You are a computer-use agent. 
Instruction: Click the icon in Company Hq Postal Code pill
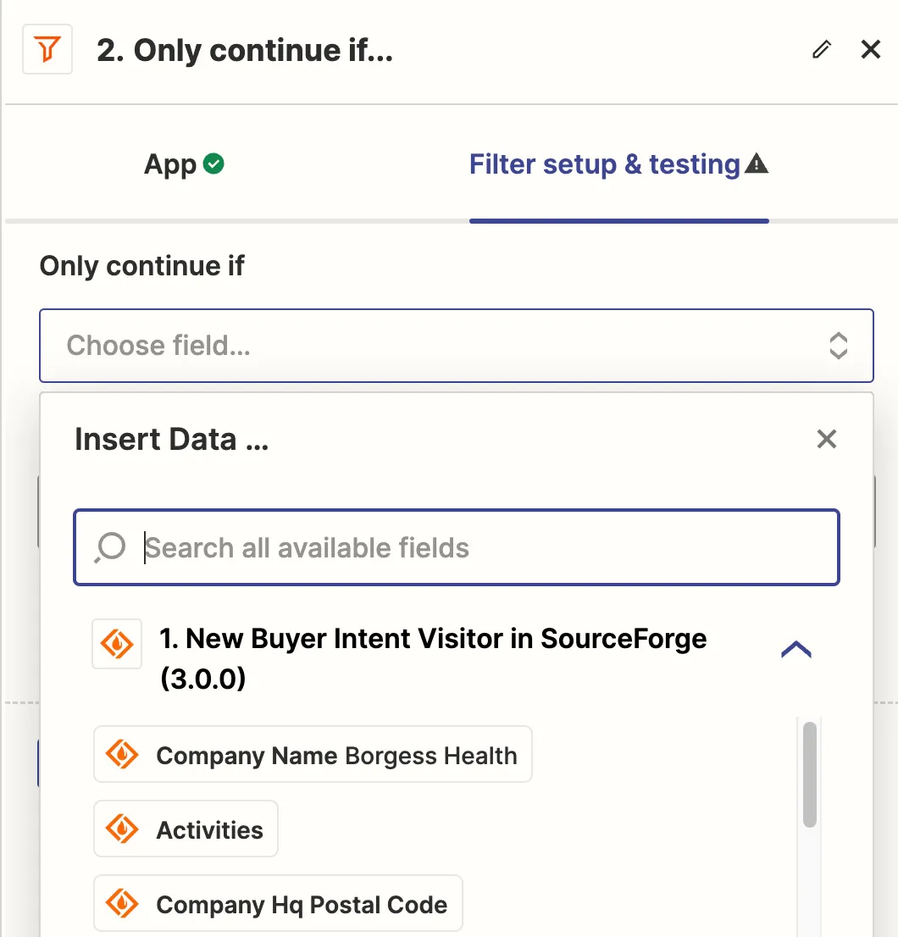(x=122, y=903)
